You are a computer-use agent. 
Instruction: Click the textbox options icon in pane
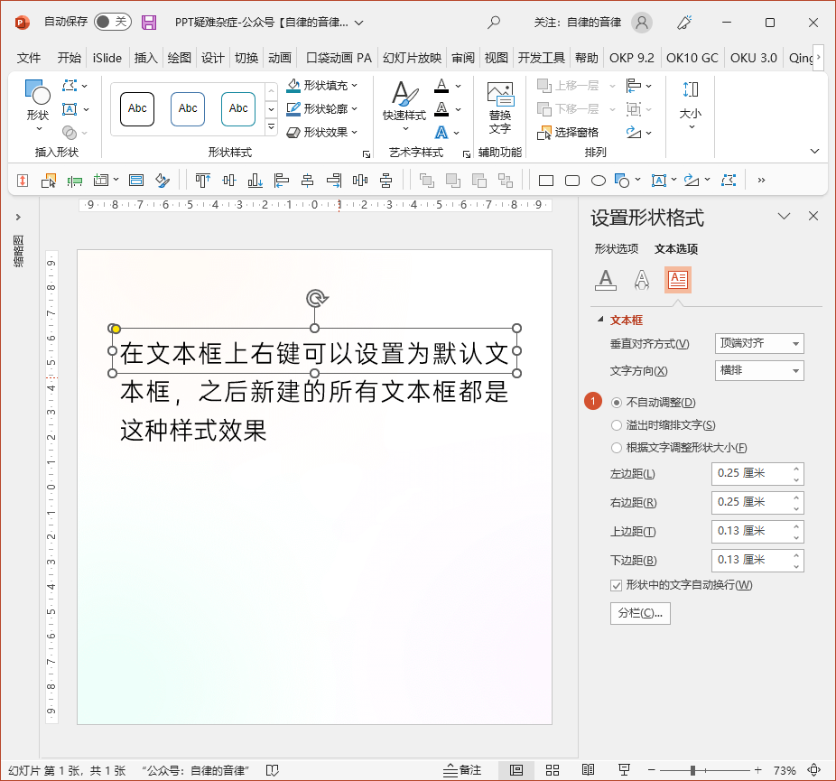(x=678, y=280)
